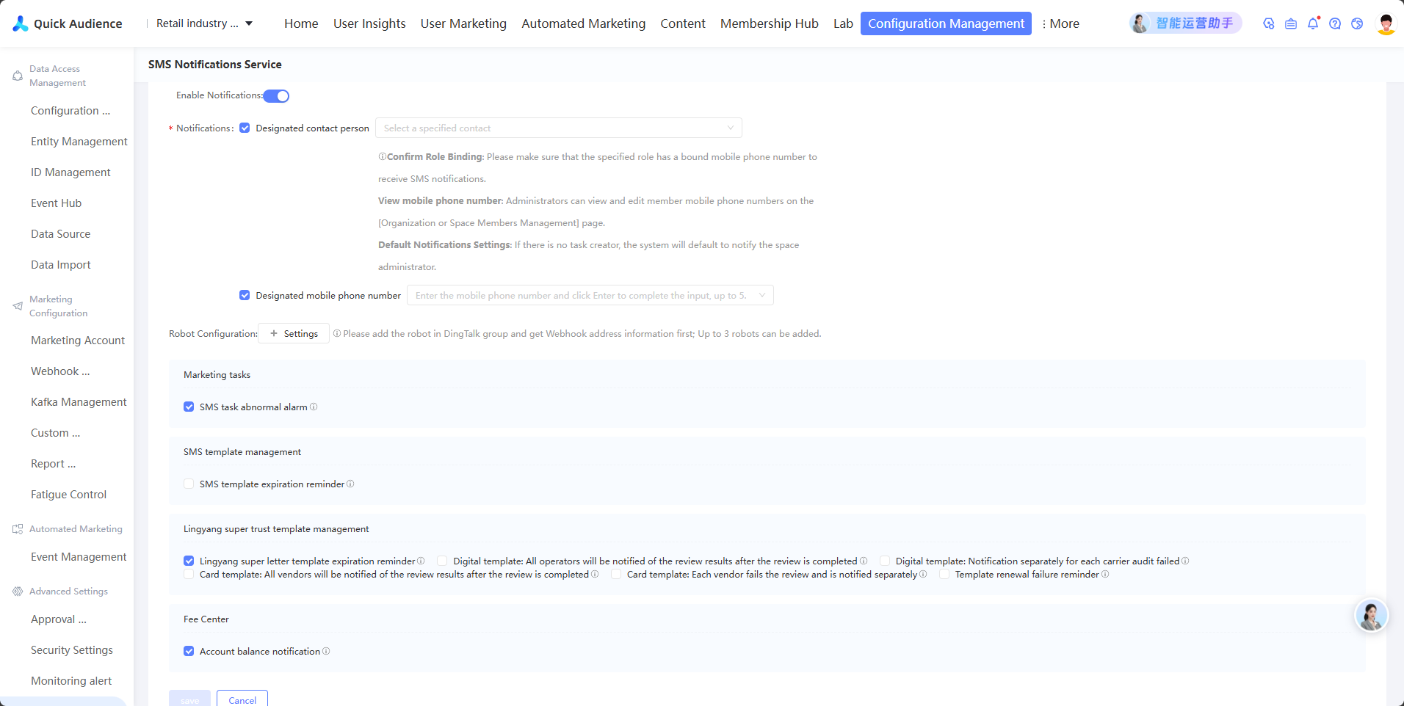The image size is (1404, 706).
Task: Open Automated Marketing in the top navigation
Action: [x=584, y=23]
